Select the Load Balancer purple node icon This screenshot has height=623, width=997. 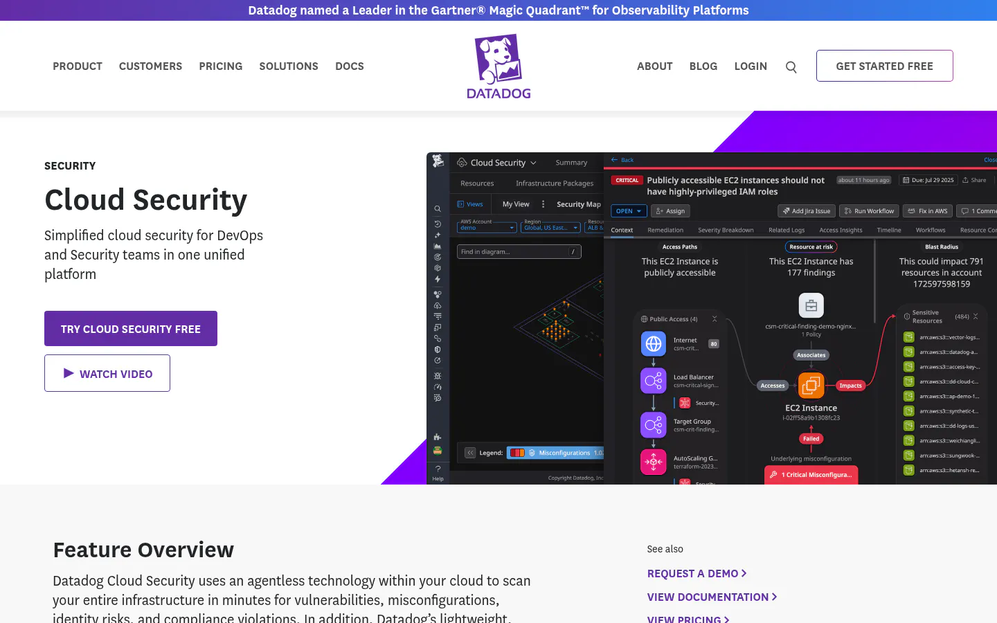654,380
